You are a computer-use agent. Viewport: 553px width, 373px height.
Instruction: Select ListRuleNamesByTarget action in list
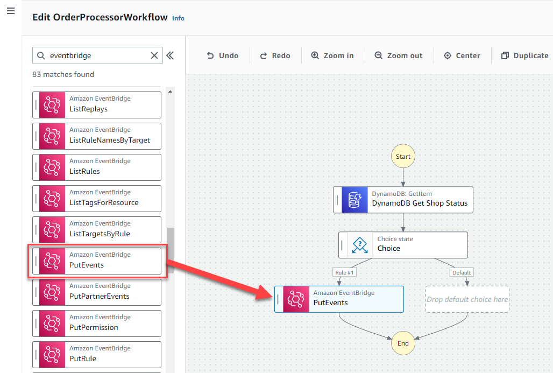97,136
